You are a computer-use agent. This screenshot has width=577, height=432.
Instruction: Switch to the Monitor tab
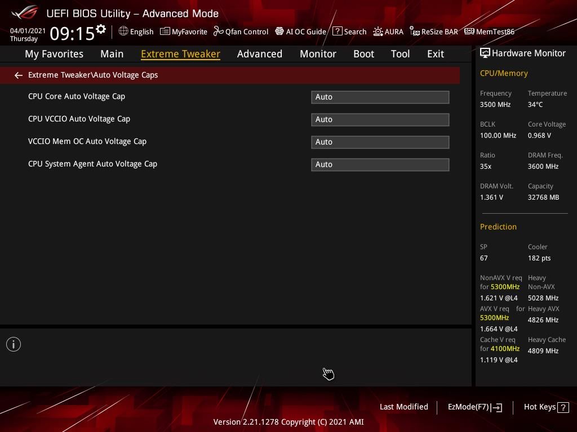(x=318, y=54)
